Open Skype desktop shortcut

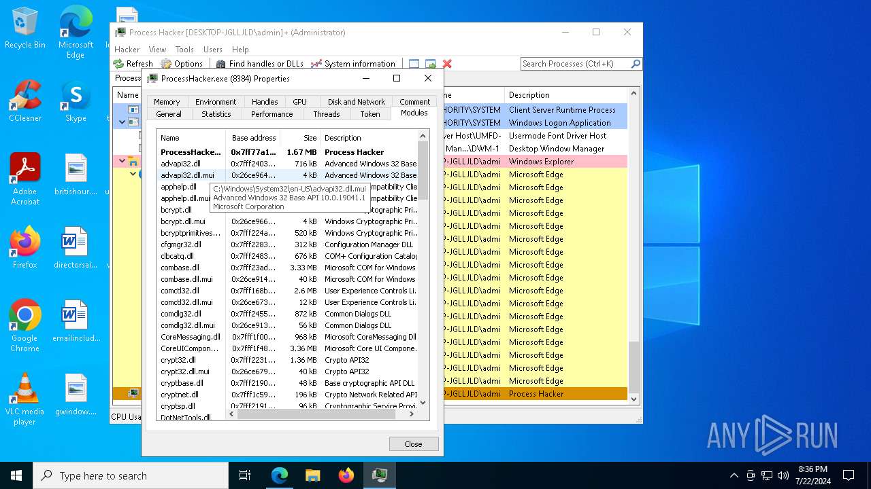point(76,101)
